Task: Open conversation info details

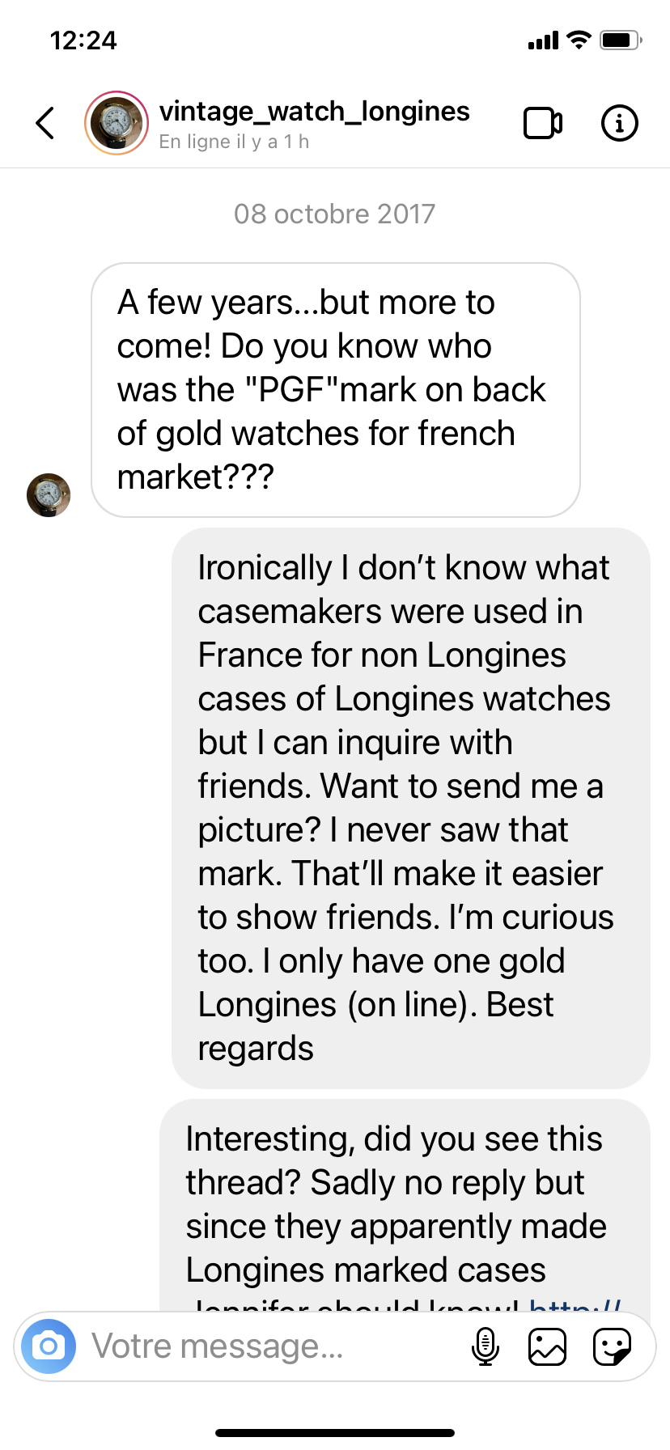Action: pyautogui.click(x=620, y=123)
